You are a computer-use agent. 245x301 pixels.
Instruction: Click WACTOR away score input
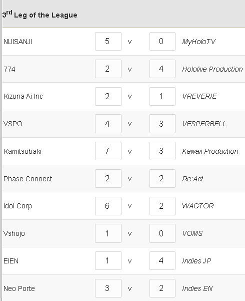point(162,206)
